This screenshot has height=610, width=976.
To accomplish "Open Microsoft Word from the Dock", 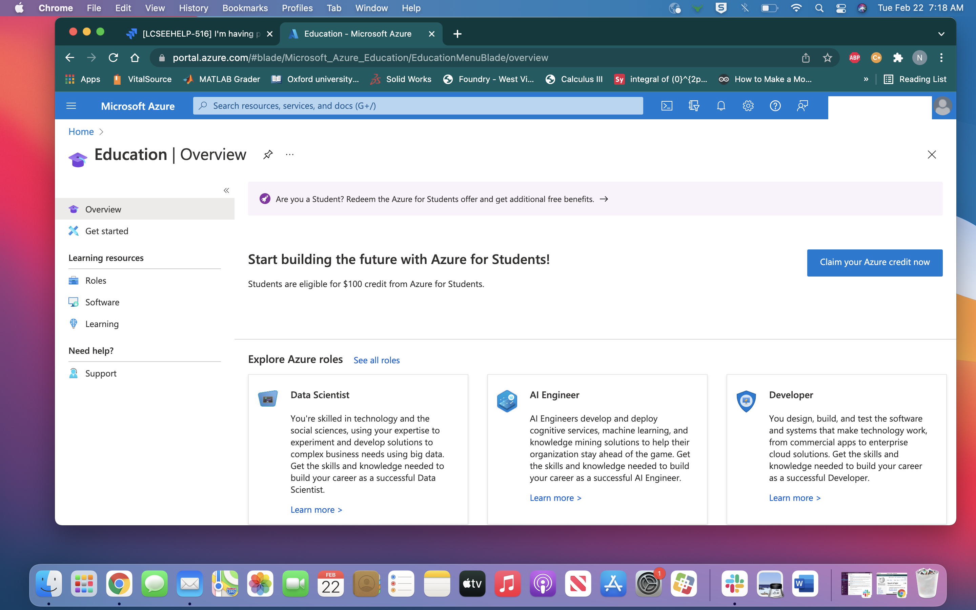I will click(x=805, y=583).
